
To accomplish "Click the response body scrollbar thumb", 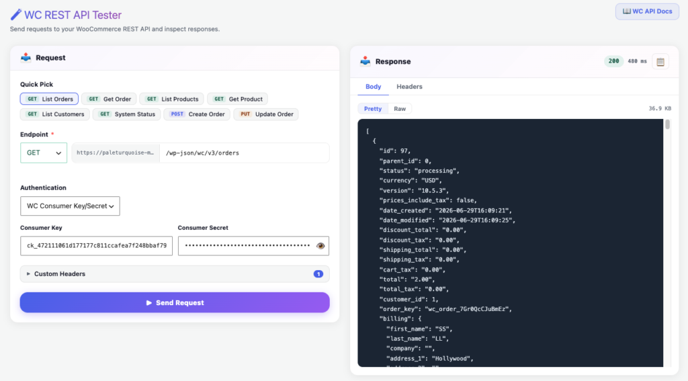I will [667, 125].
